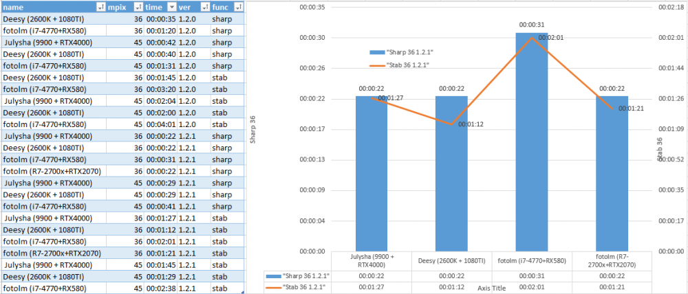Select the tallest bar for fotolm (i7-4770+RX580)

pos(532,142)
